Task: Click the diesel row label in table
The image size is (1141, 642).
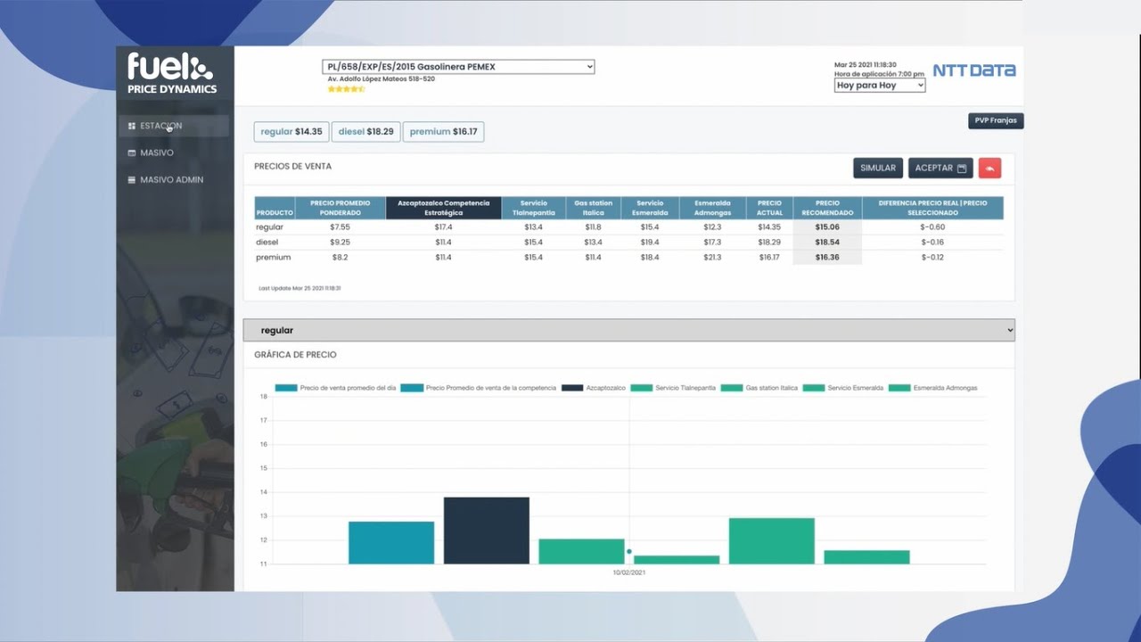Action: 267,243
